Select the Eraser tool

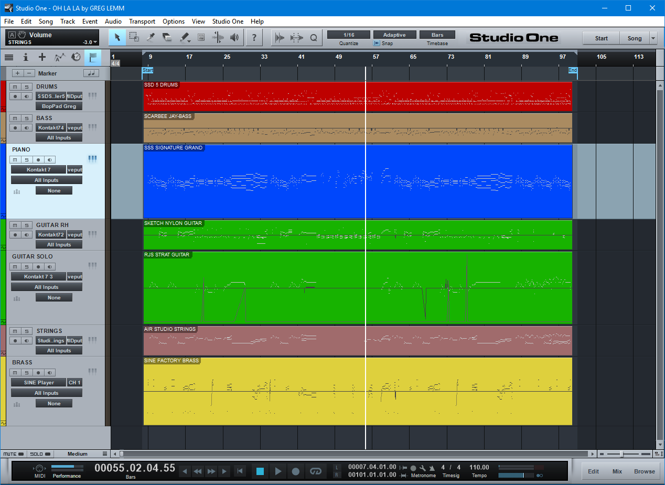pos(167,37)
